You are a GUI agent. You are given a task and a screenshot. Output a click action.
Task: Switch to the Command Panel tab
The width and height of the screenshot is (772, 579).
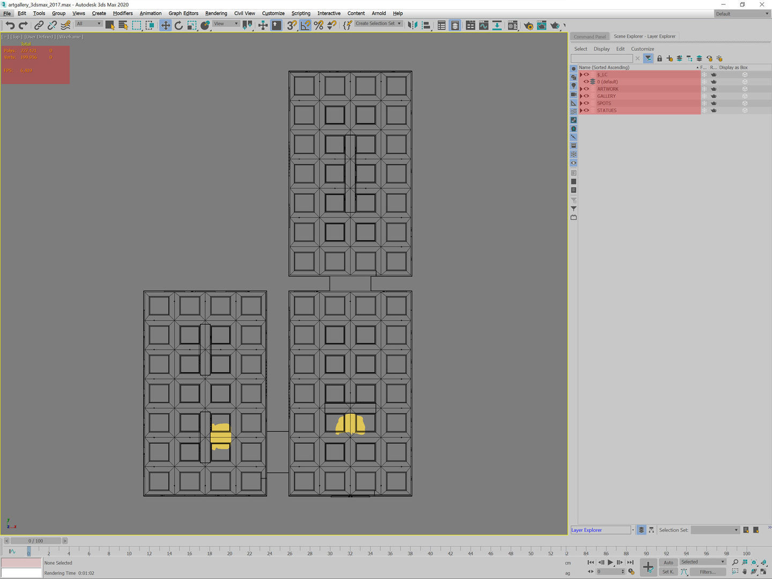(590, 36)
